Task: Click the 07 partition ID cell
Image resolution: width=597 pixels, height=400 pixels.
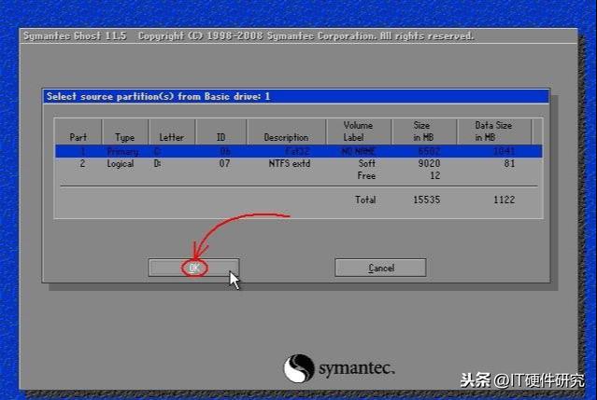Action: pos(224,164)
